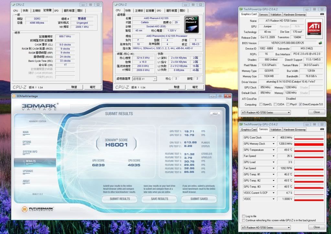Select MAIN in 3DMark Vantage sidebar
Viewport: 331px width, 234px height.
point(26,132)
